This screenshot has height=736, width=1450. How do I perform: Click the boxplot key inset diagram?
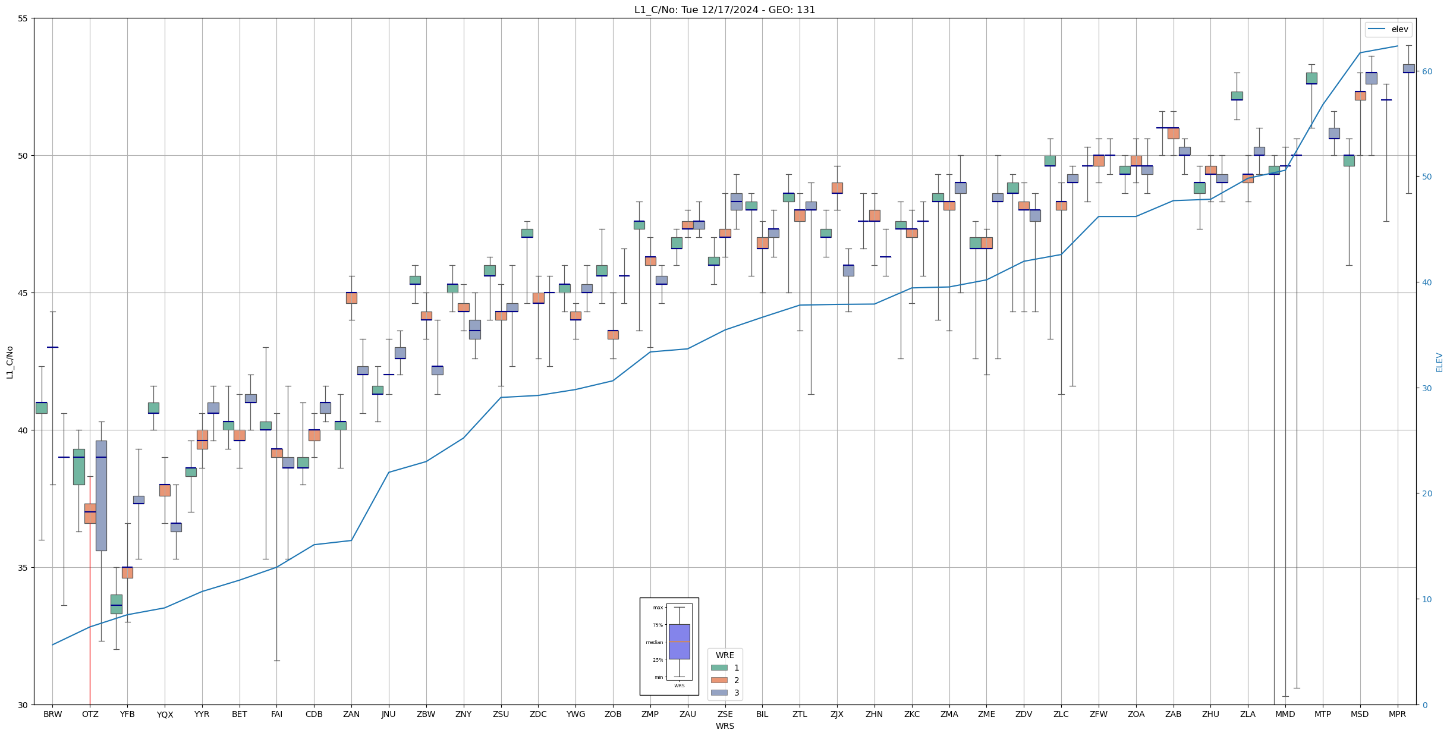point(669,646)
